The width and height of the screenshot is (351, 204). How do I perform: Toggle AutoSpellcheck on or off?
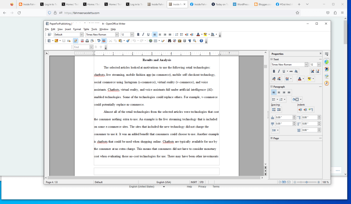(x=105, y=40)
